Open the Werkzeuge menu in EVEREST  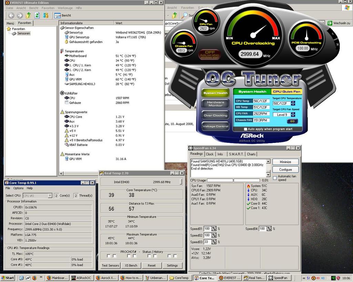[65, 8]
